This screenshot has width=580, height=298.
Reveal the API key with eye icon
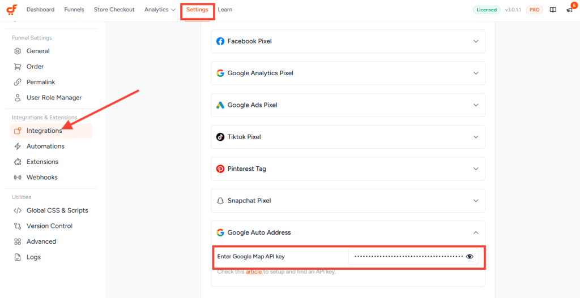point(470,257)
